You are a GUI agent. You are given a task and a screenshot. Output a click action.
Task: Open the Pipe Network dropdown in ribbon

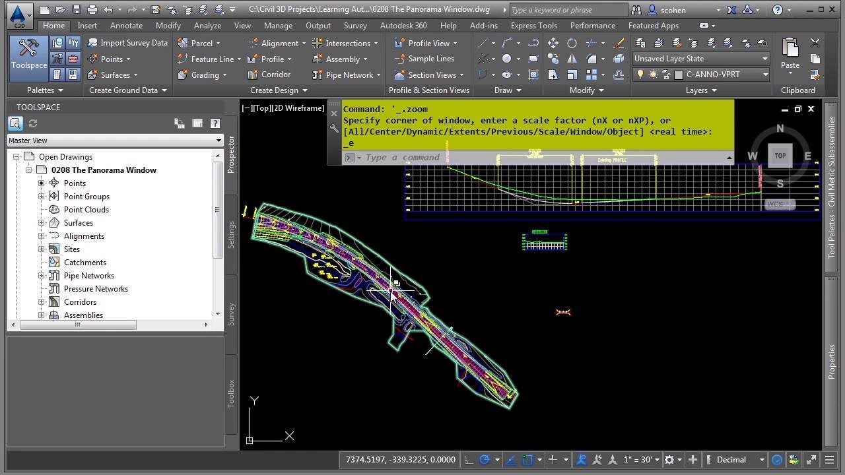pyautogui.click(x=346, y=75)
